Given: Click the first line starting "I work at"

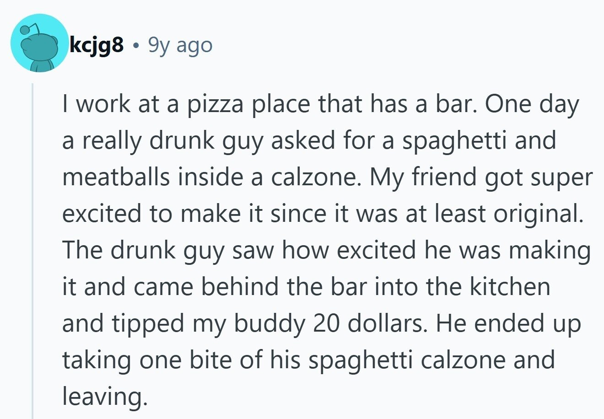Looking at the screenshot, I should (x=183, y=104).
